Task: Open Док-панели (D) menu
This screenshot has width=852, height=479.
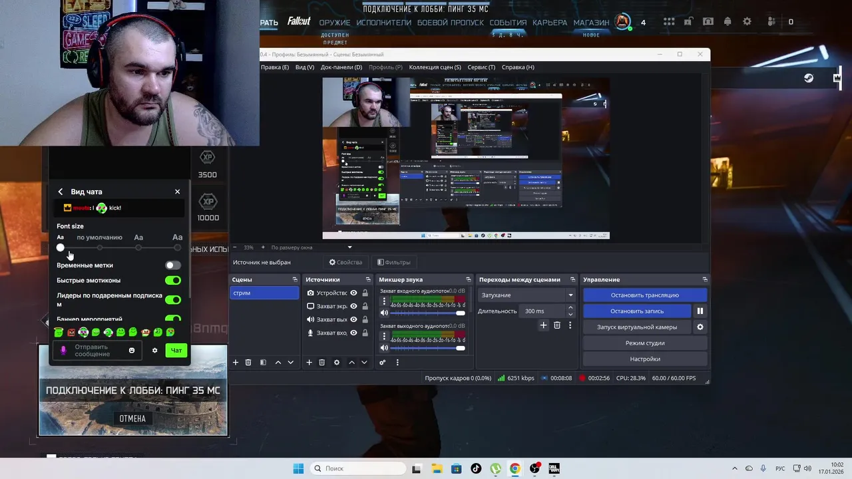Action: 341,67
